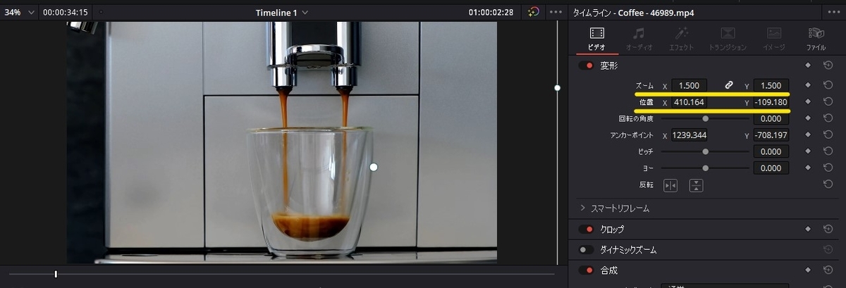The image size is (846, 288).
Task: Click the 00:00:34:15 duration timecode
Action: [65, 13]
